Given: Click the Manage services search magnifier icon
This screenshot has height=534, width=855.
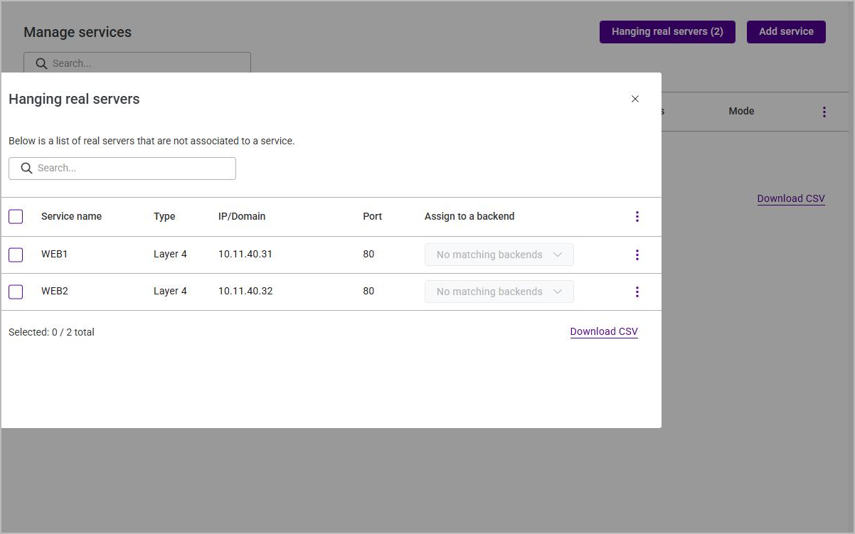Looking at the screenshot, I should click(41, 63).
